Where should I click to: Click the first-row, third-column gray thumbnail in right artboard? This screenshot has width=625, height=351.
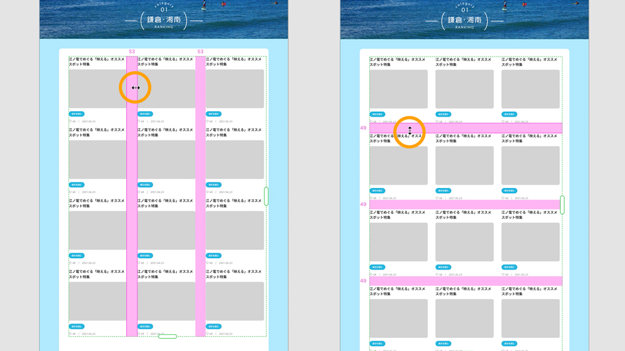[531, 89]
